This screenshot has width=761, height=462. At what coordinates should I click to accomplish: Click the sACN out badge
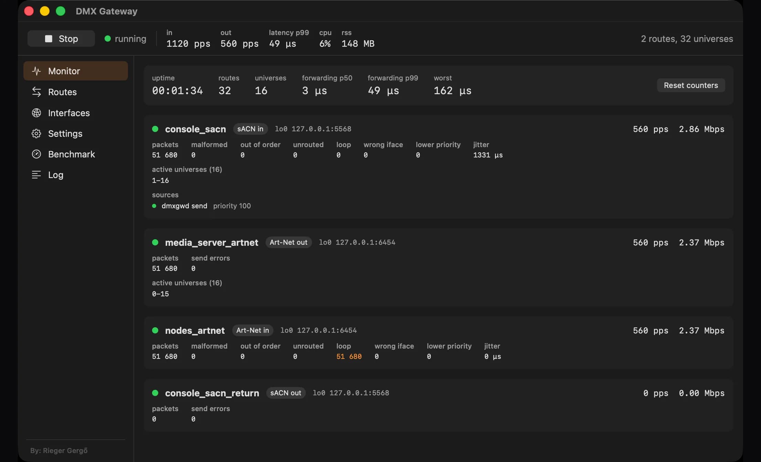286,393
